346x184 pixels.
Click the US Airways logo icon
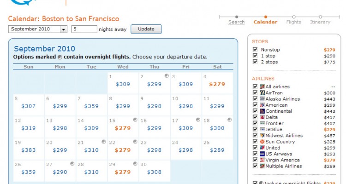[262, 154]
